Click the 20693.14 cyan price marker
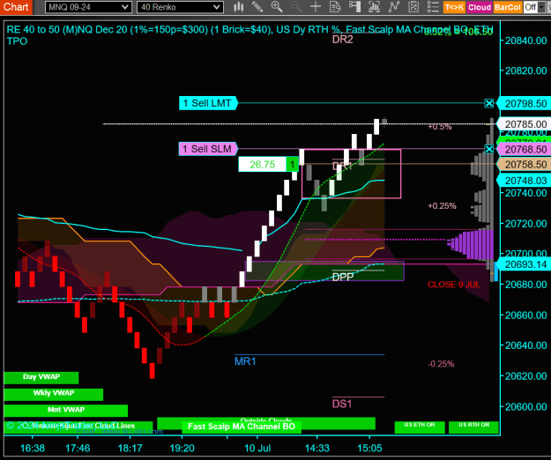 pyautogui.click(x=524, y=264)
